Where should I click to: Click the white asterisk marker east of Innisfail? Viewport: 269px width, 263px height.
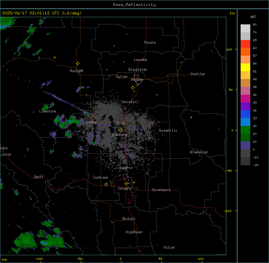(x=157, y=95)
